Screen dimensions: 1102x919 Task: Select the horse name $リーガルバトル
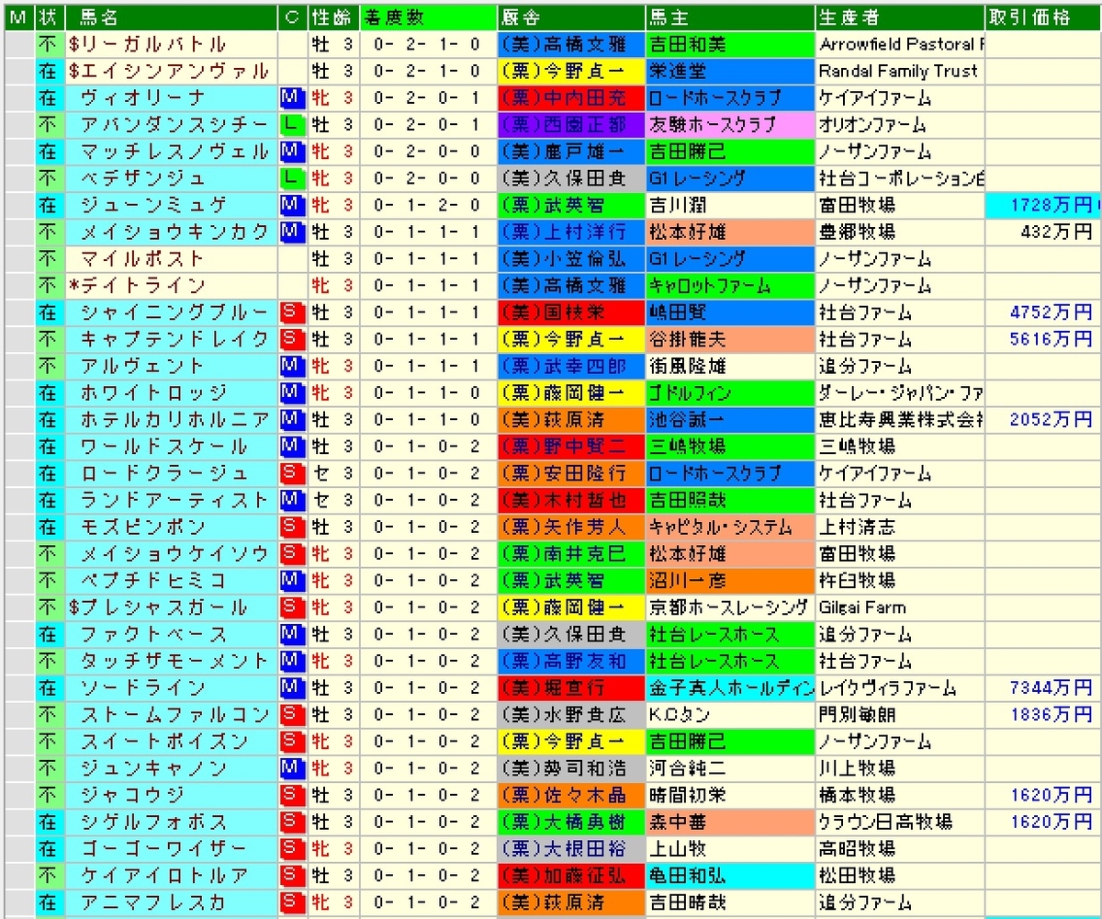click(147, 44)
